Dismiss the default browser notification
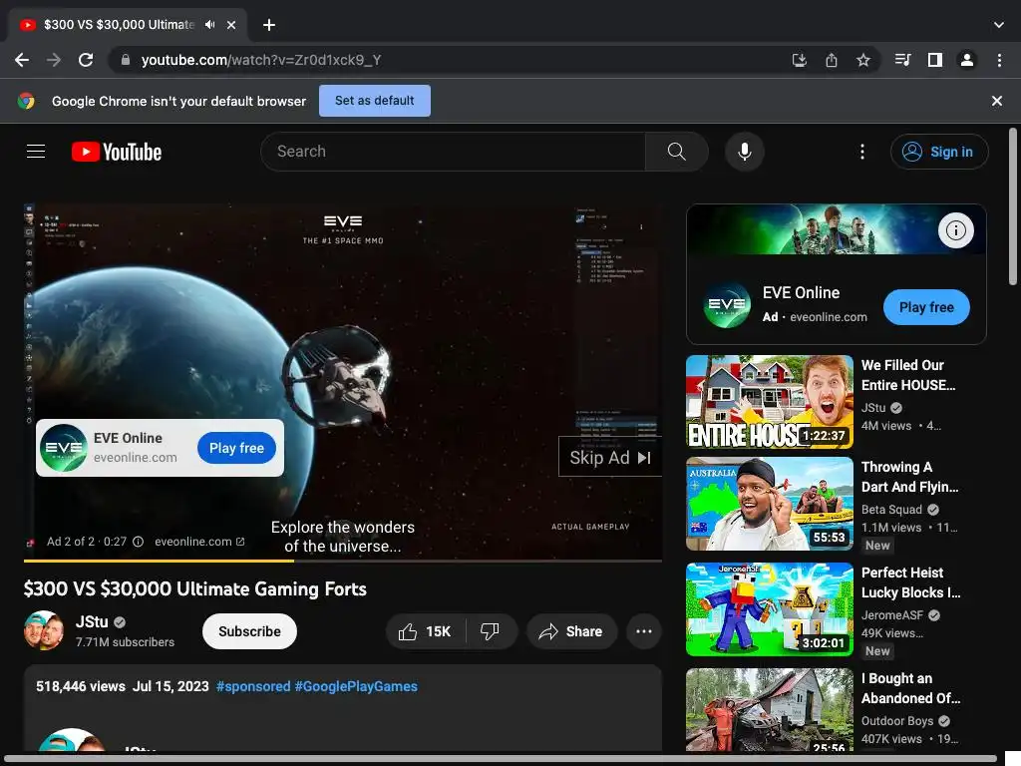 click(996, 101)
